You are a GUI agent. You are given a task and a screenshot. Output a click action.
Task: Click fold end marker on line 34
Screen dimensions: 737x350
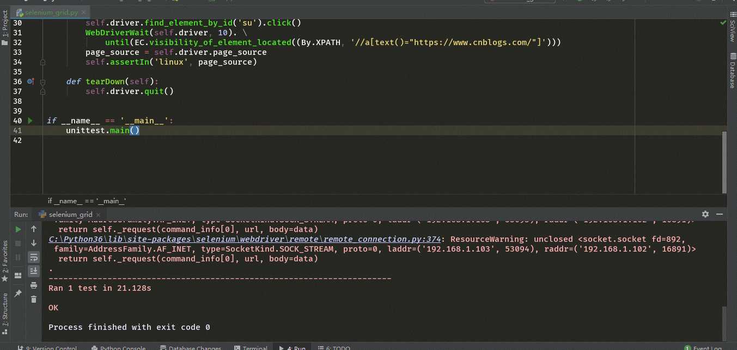coord(42,62)
